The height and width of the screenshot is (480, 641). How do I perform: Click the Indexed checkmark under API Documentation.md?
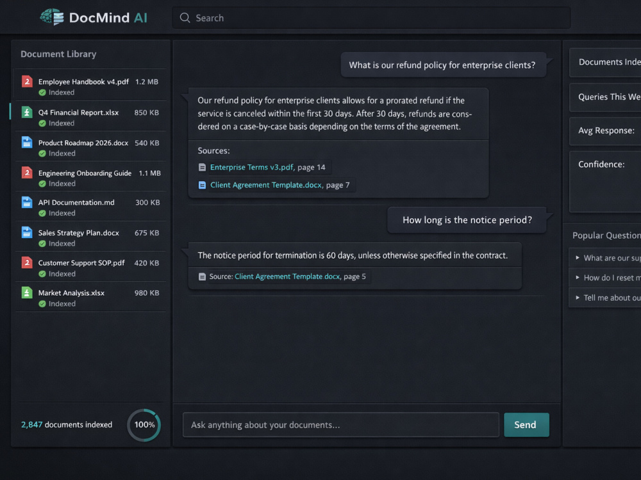coord(42,213)
